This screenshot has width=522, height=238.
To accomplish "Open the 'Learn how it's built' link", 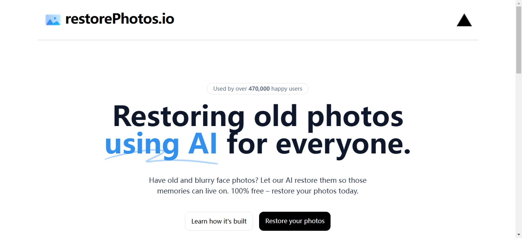I will (x=219, y=221).
